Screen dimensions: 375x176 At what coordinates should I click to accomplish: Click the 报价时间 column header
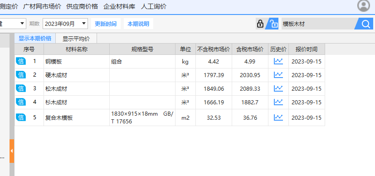point(307,49)
